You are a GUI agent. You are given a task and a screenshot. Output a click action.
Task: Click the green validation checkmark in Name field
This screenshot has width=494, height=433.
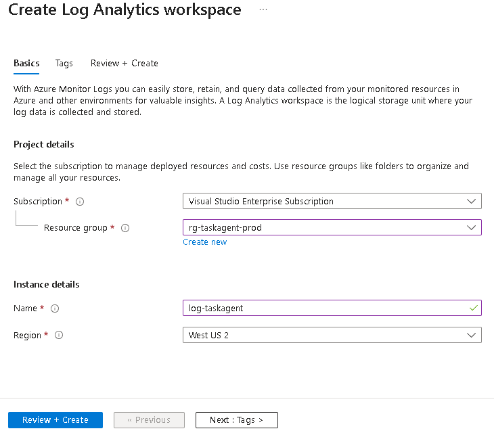coord(473,308)
